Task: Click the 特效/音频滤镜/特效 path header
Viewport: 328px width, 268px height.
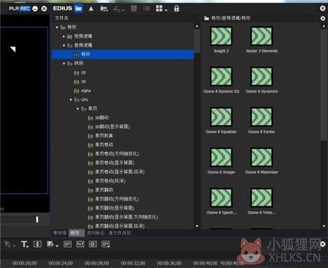Action: point(228,18)
